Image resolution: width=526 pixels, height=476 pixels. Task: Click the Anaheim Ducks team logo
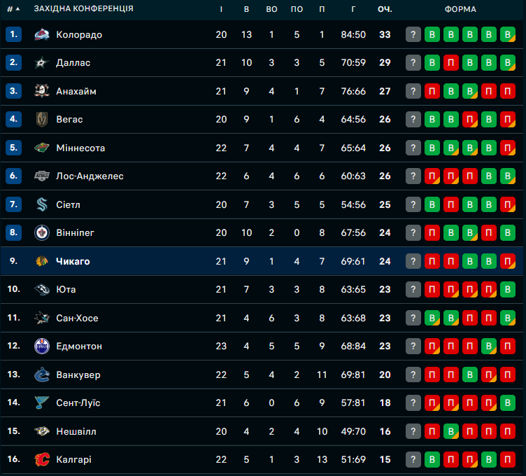click(42, 91)
